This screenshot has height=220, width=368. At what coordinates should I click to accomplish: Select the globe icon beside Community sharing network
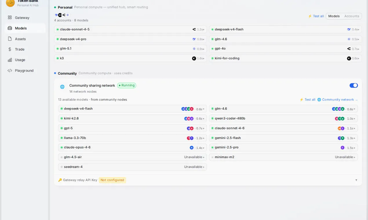pos(62,87)
